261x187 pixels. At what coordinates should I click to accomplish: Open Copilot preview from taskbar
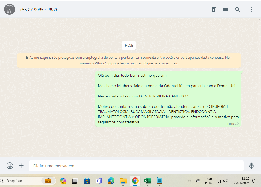tap(63, 181)
